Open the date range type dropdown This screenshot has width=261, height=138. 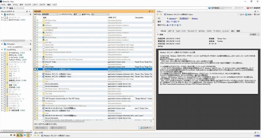[x=217, y=8]
